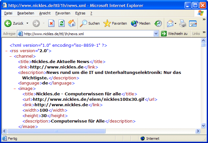208x143 pixels.
Task: Close the Internet Explorer window
Action: (x=203, y=5)
